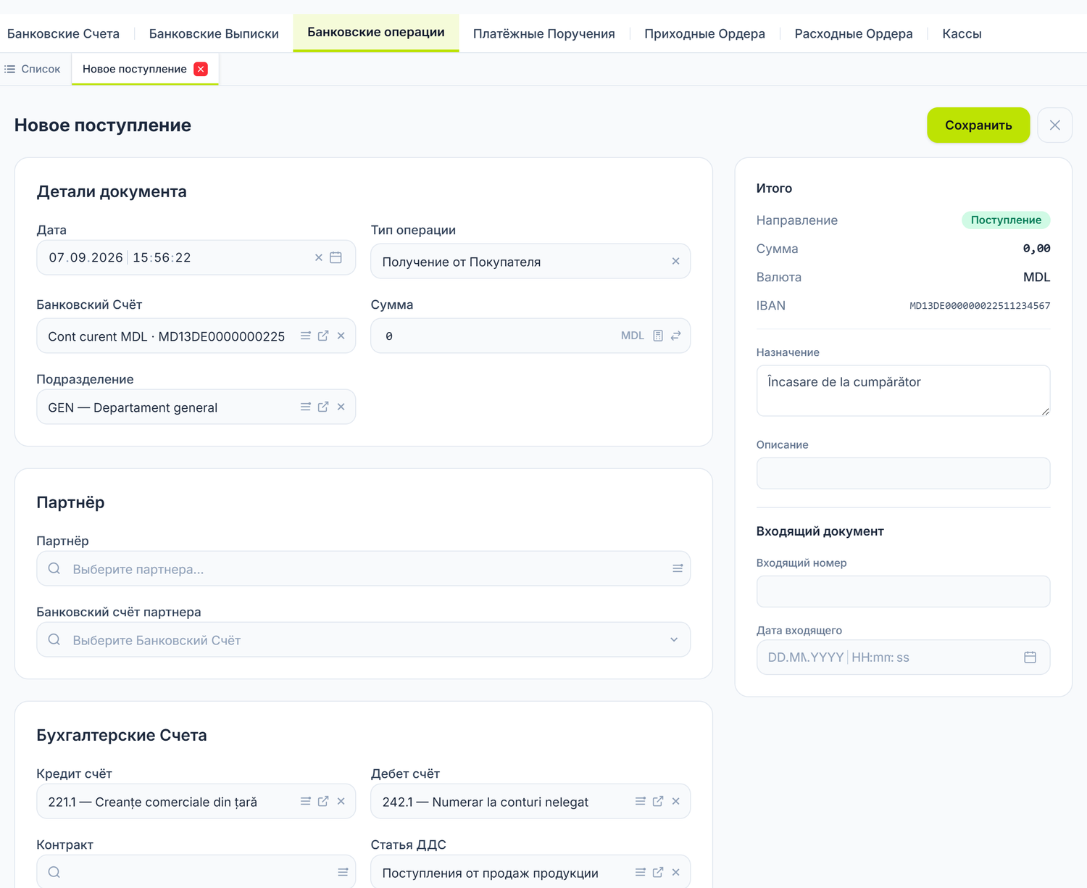Open Кредит счёт record via external link icon

323,801
